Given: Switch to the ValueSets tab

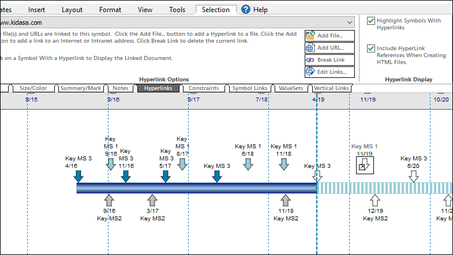Looking at the screenshot, I should click(290, 88).
